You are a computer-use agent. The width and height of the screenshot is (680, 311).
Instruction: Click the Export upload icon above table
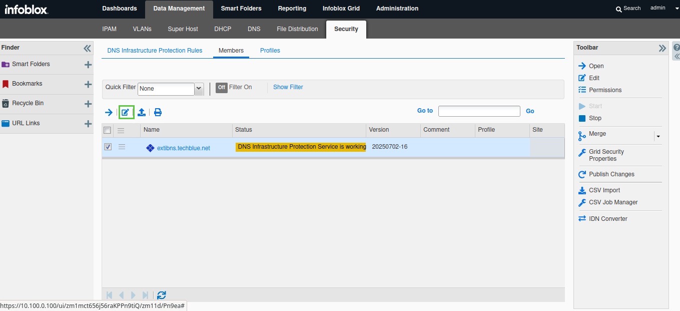142,112
